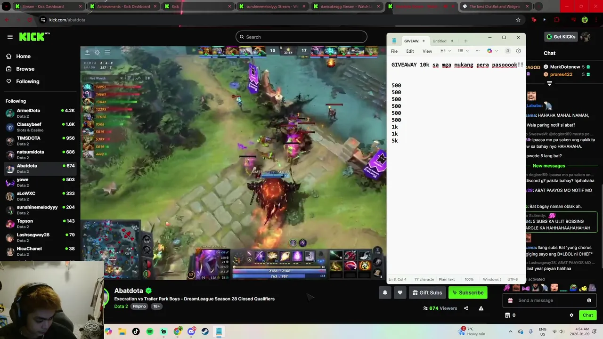Viewport: 603px width, 339px height.
Task: Open Steam from the taskbar
Action: click(x=205, y=331)
